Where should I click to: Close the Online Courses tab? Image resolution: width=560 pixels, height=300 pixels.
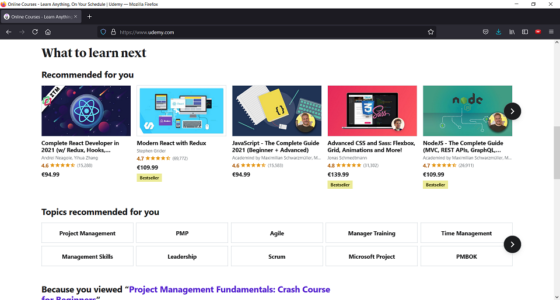[75, 17]
